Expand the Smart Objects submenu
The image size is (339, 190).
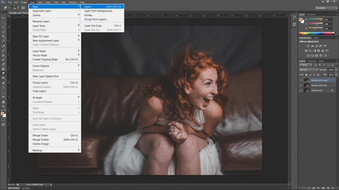pyautogui.click(x=55, y=66)
